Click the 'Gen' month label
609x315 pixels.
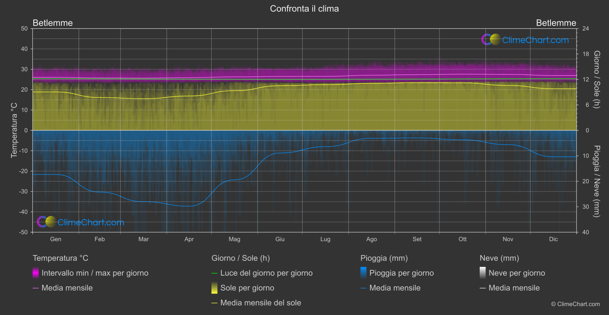click(56, 239)
